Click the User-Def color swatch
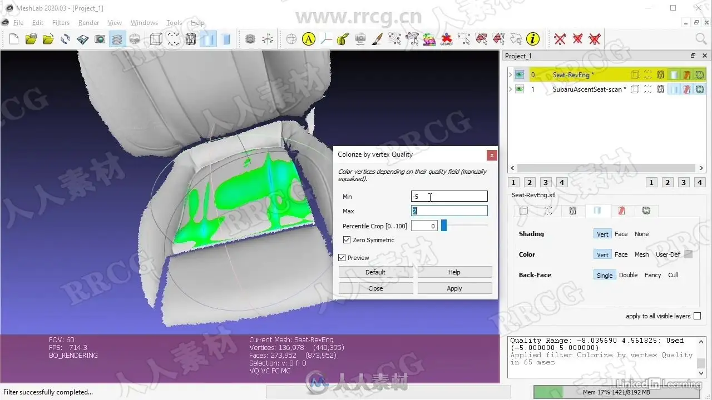 (688, 254)
